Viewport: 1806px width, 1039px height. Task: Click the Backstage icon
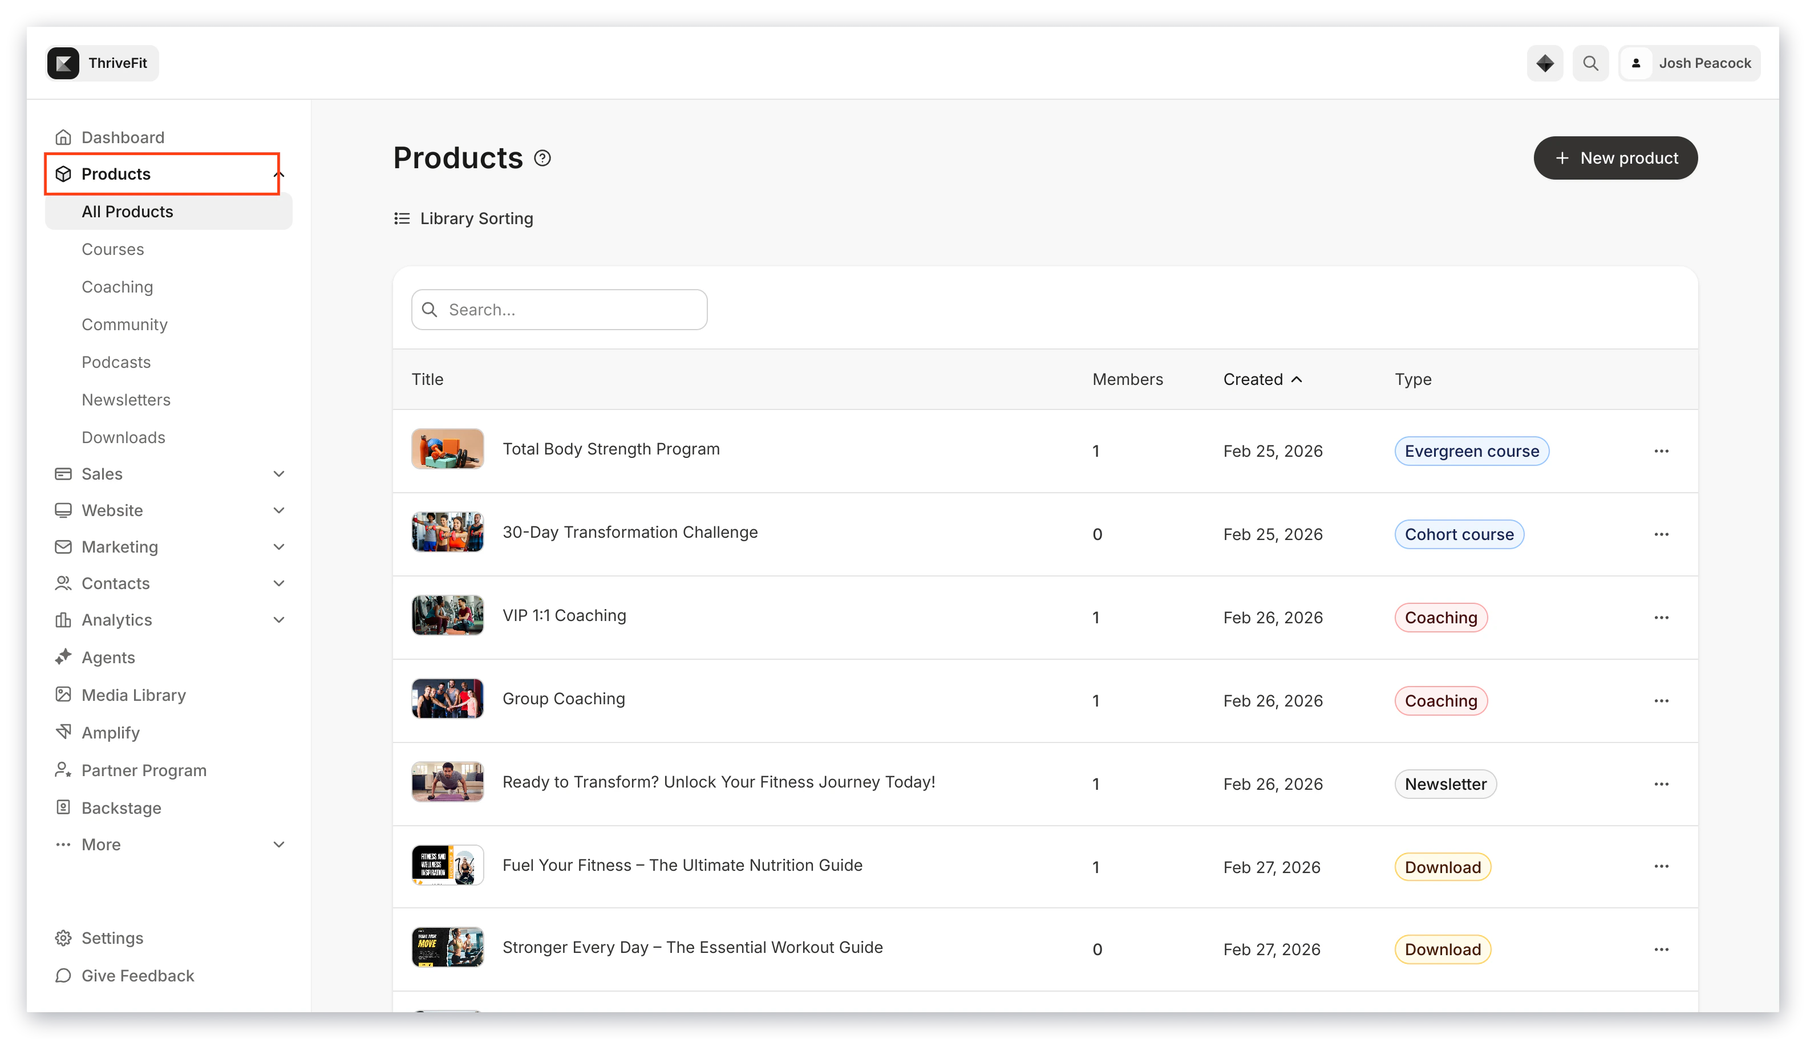[x=63, y=807]
